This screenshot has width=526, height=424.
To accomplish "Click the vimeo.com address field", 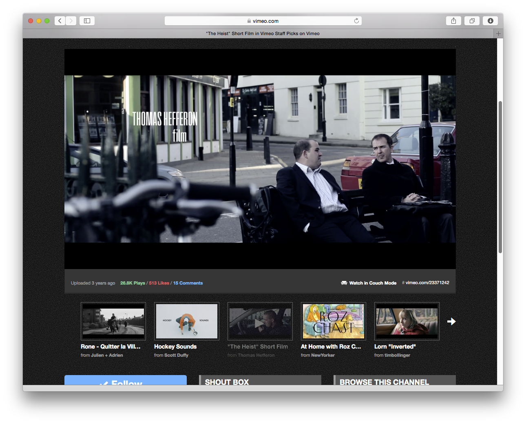I will click(263, 21).
